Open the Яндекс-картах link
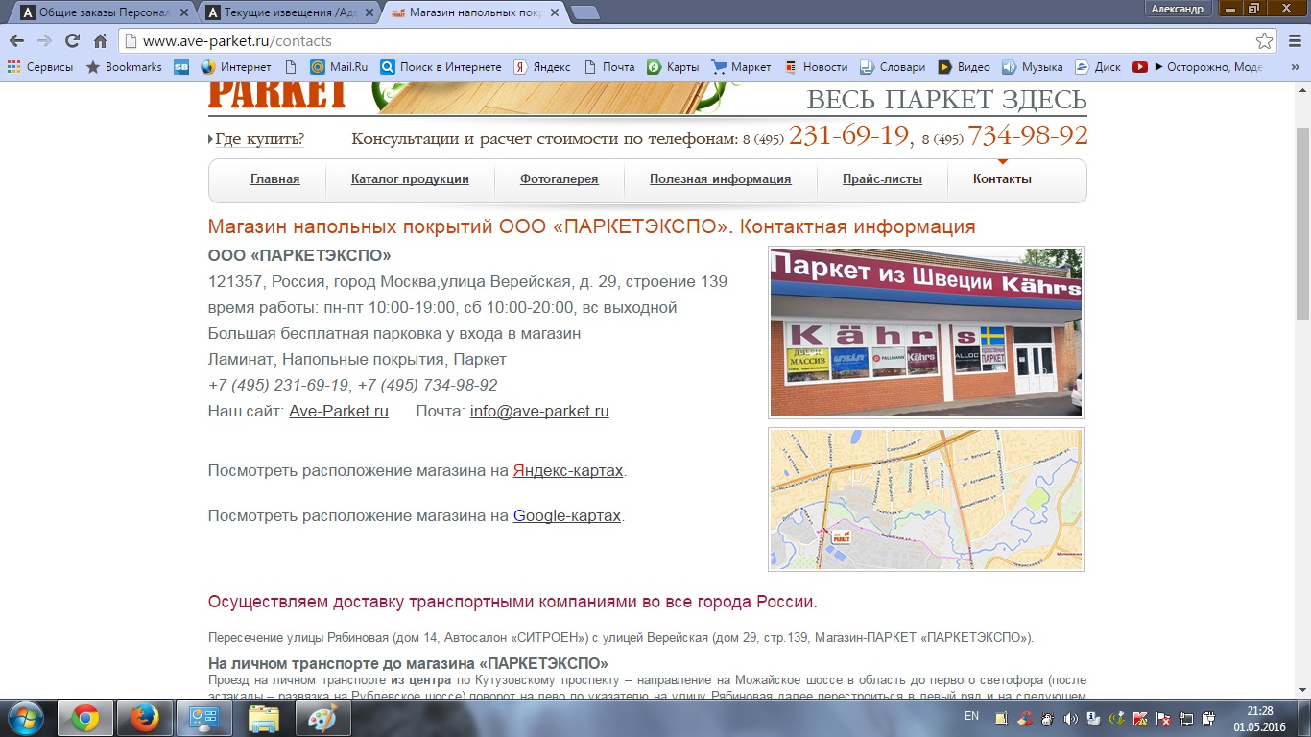This screenshot has width=1311, height=737. [568, 471]
